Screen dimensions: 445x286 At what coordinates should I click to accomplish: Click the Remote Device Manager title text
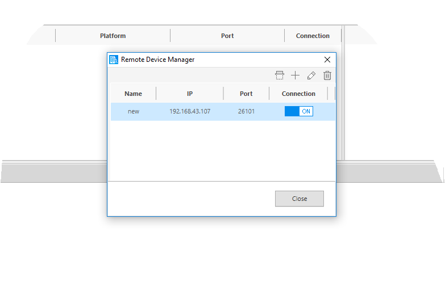[157, 60]
